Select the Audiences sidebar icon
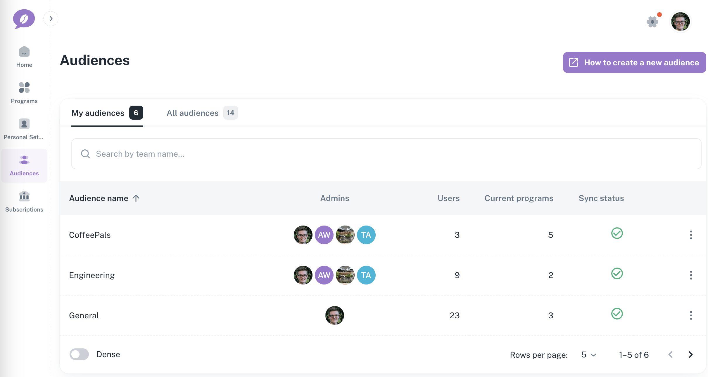This screenshot has height=377, width=708. 24,165
